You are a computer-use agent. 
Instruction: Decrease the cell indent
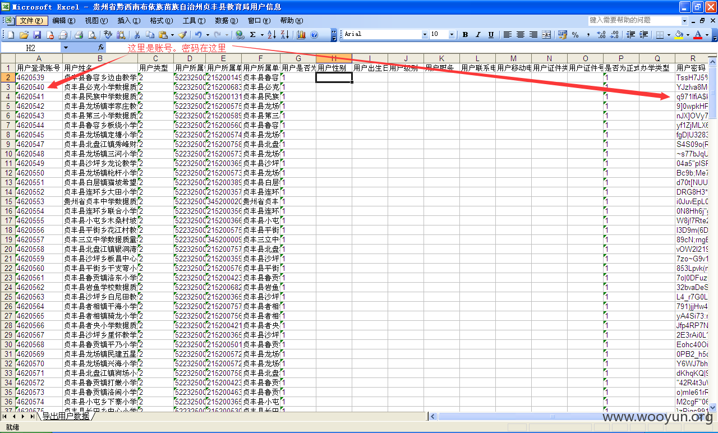click(631, 35)
